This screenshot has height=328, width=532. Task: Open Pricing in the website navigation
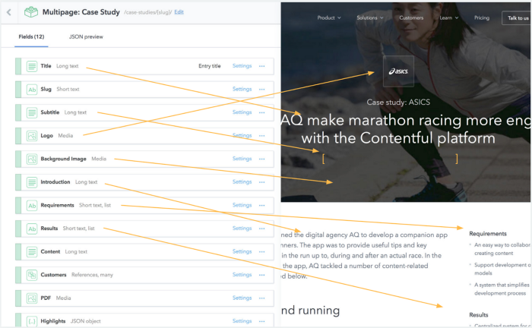[x=482, y=18]
